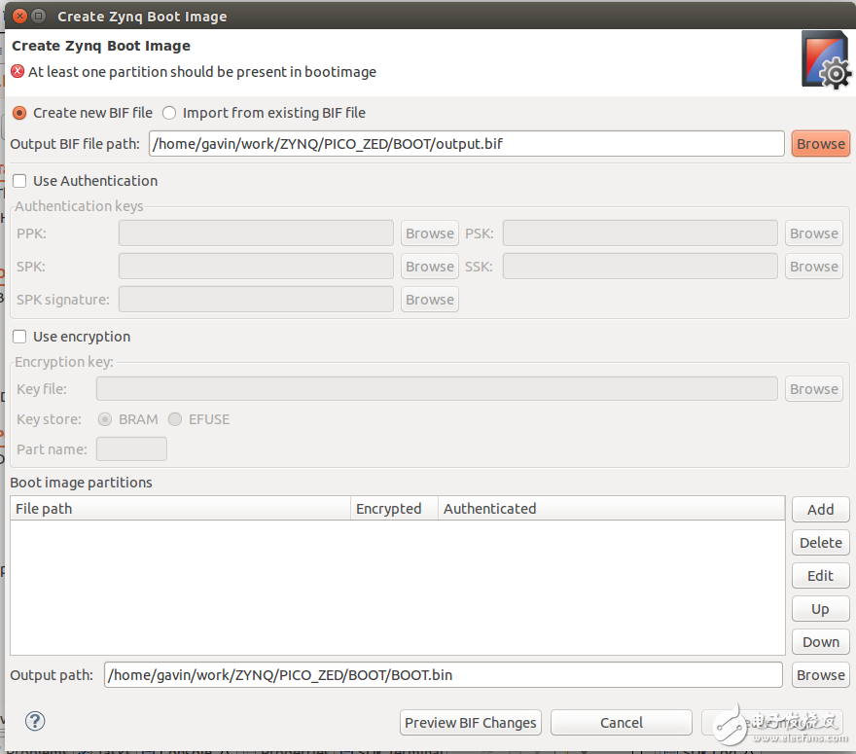Image resolution: width=856 pixels, height=754 pixels.
Task: Move partition with the Down button
Action: 820,642
